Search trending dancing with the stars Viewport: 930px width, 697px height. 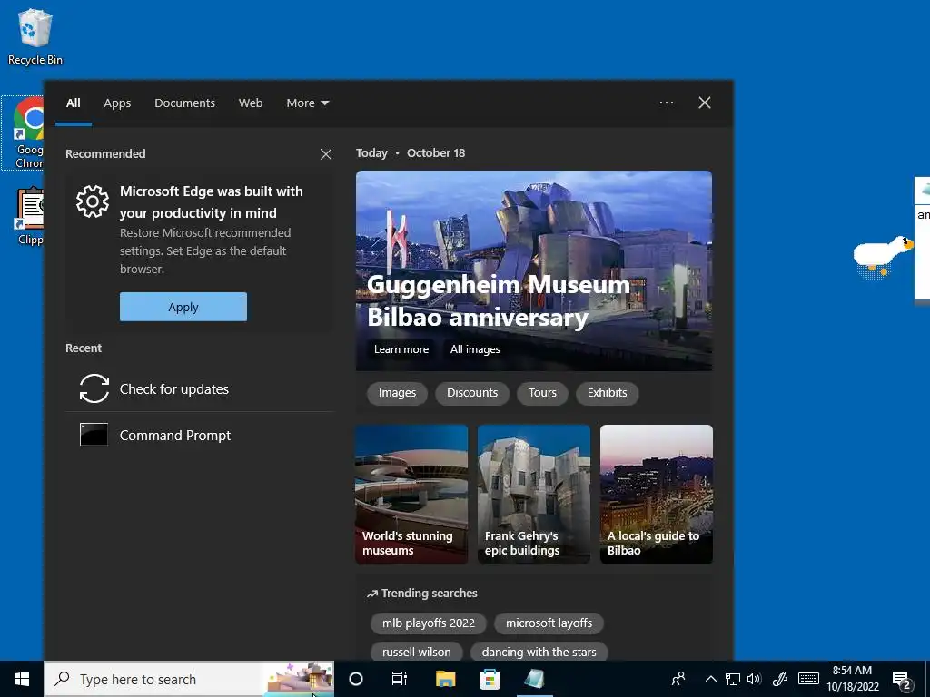[x=539, y=652]
